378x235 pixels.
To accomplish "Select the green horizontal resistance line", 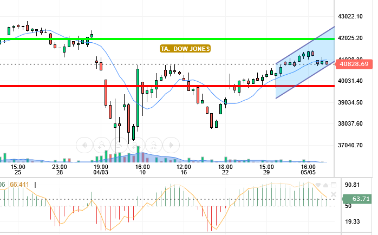I will (167, 39).
